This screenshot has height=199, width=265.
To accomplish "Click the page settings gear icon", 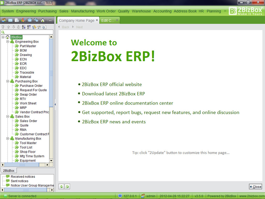I will point(44,27).
